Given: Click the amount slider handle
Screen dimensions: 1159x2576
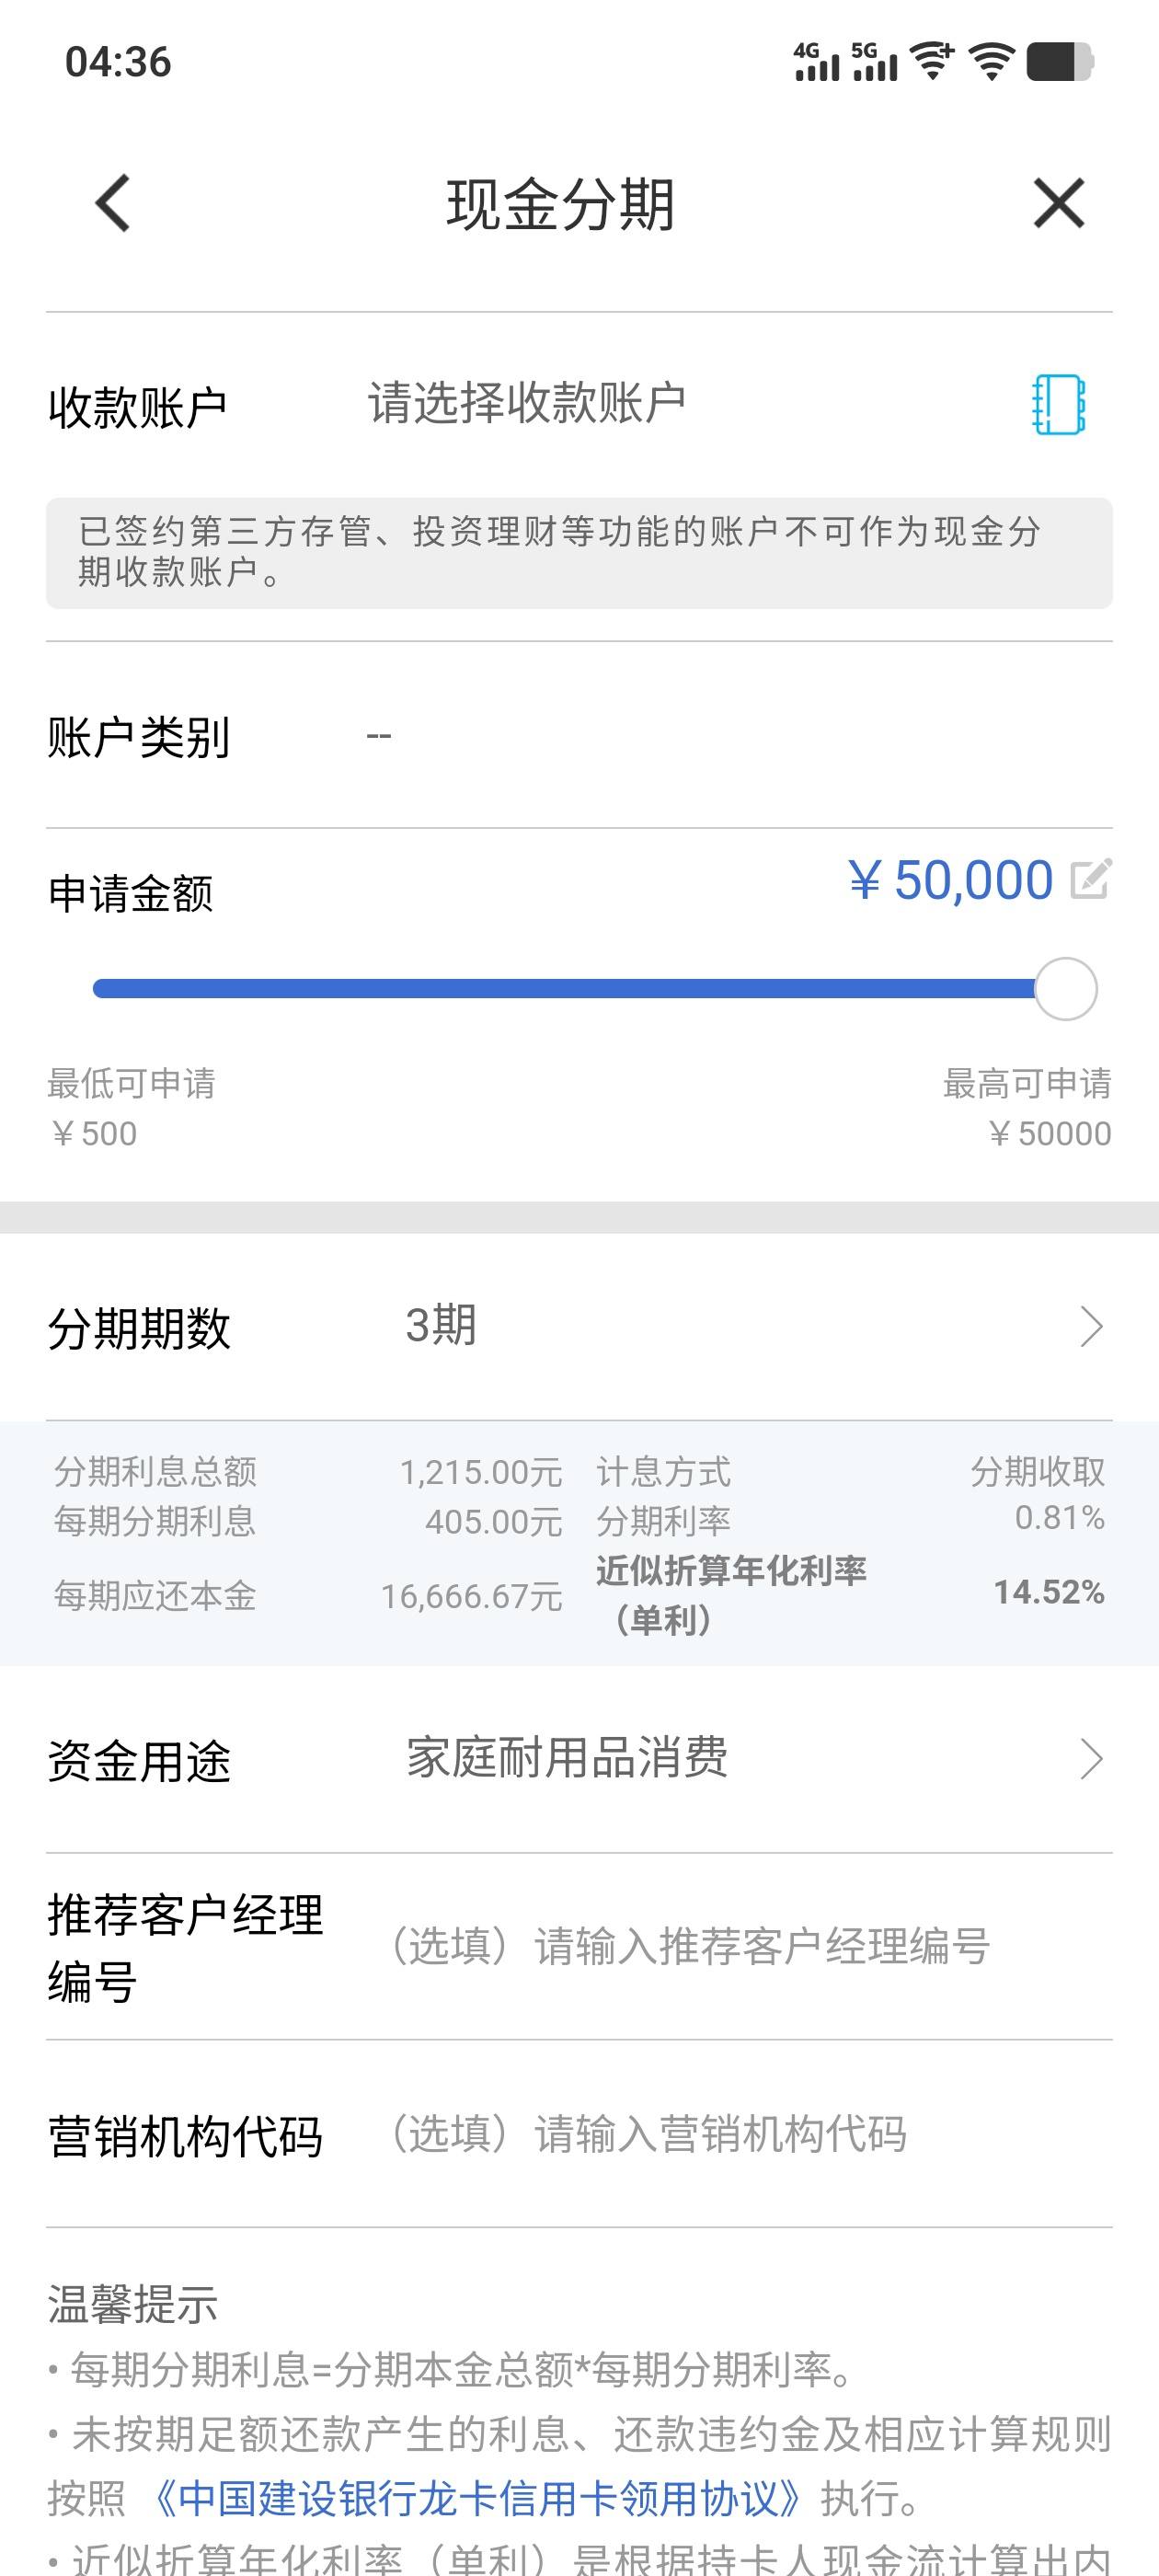Looking at the screenshot, I should click(x=1065, y=988).
